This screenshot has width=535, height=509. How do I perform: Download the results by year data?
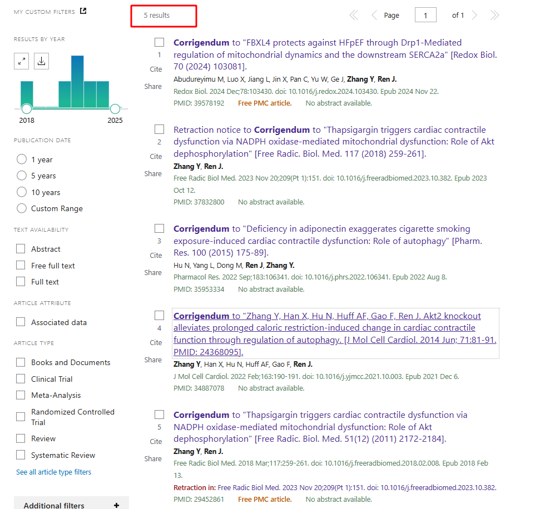point(41,61)
